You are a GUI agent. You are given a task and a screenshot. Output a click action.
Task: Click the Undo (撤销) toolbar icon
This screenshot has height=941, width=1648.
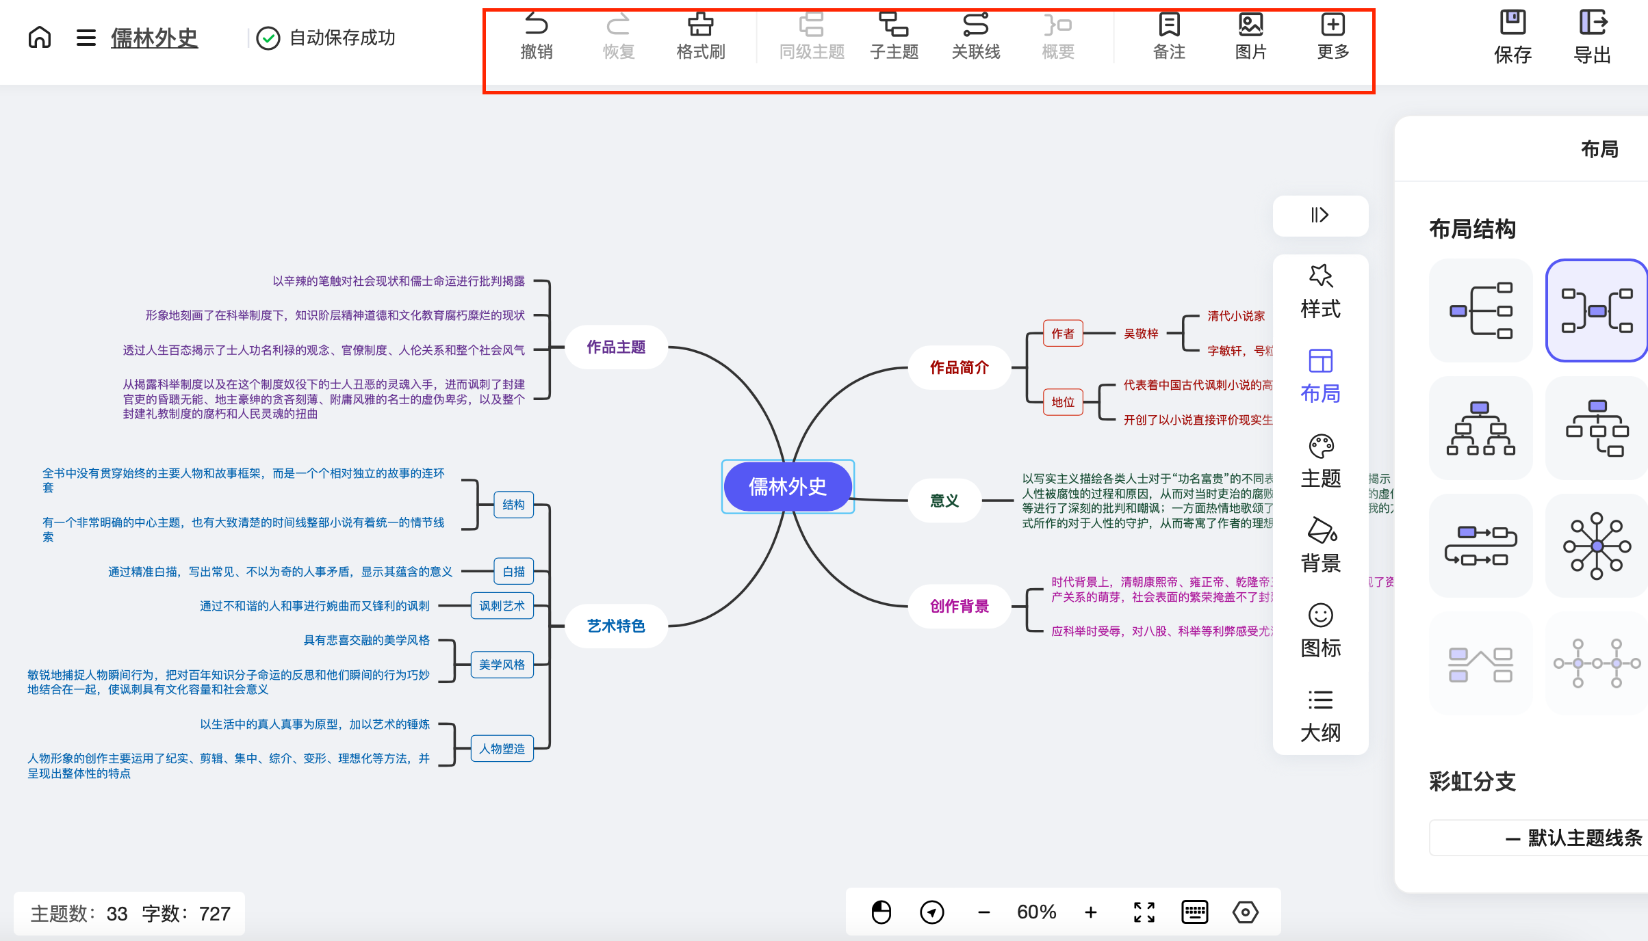click(537, 37)
